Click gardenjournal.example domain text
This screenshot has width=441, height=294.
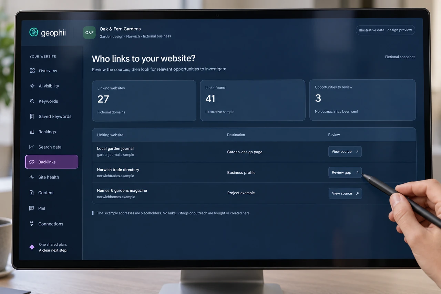(115, 155)
